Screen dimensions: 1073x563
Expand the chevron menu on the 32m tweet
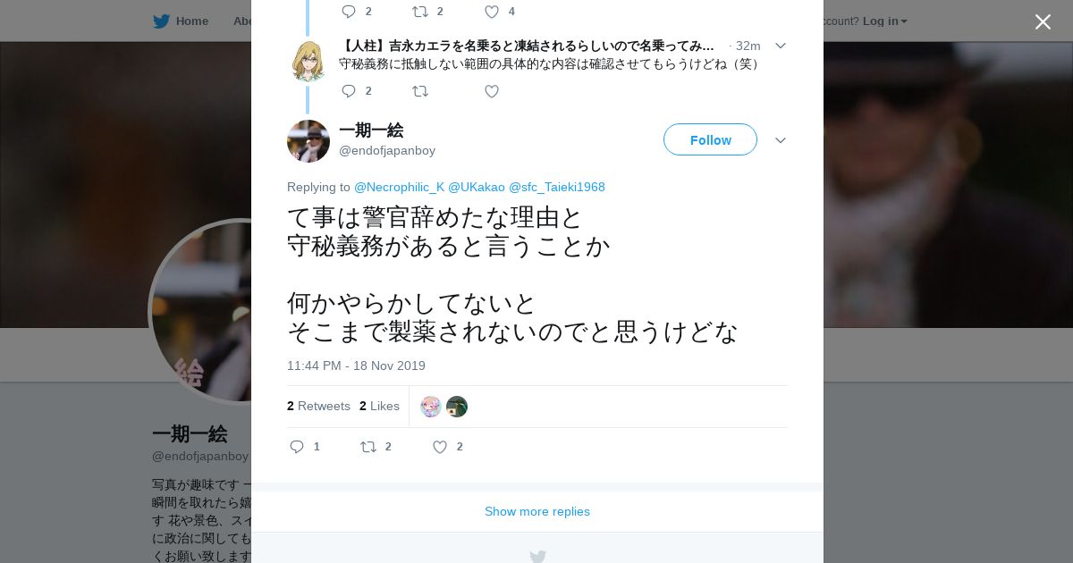[x=781, y=46]
